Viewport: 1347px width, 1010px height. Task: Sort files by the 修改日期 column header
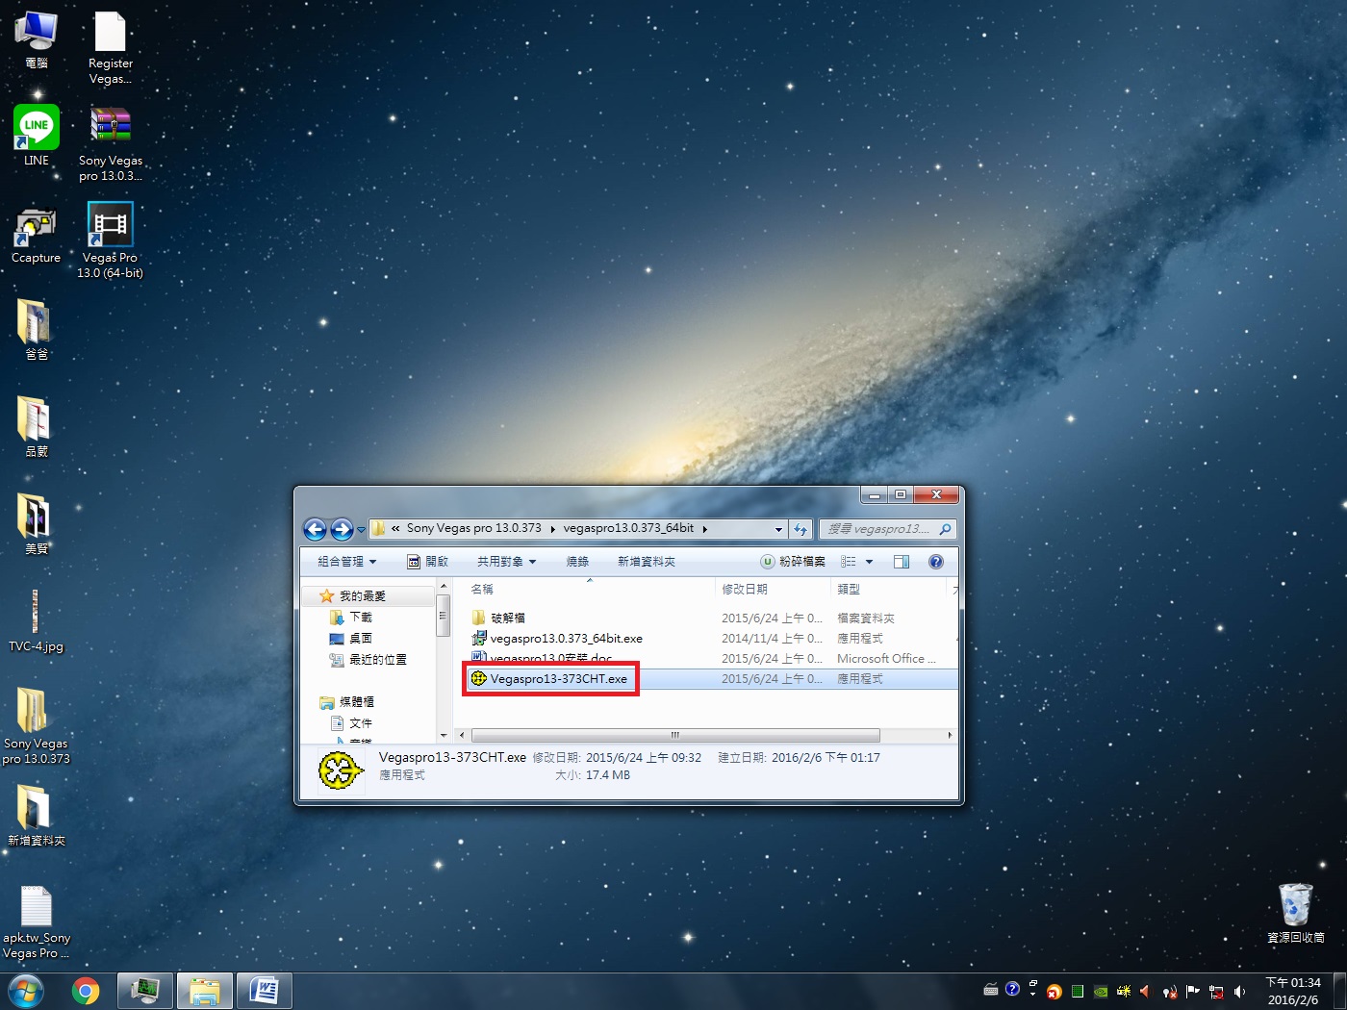point(773,589)
